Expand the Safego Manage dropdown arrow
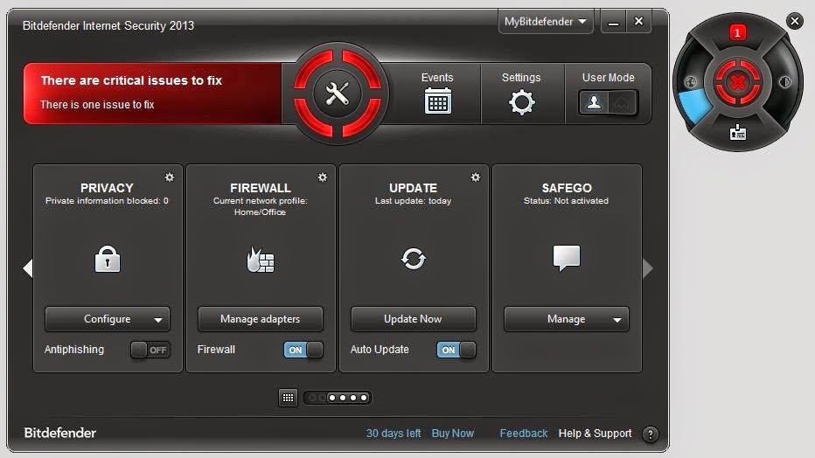Viewport: 815px width, 458px height. [x=617, y=320]
